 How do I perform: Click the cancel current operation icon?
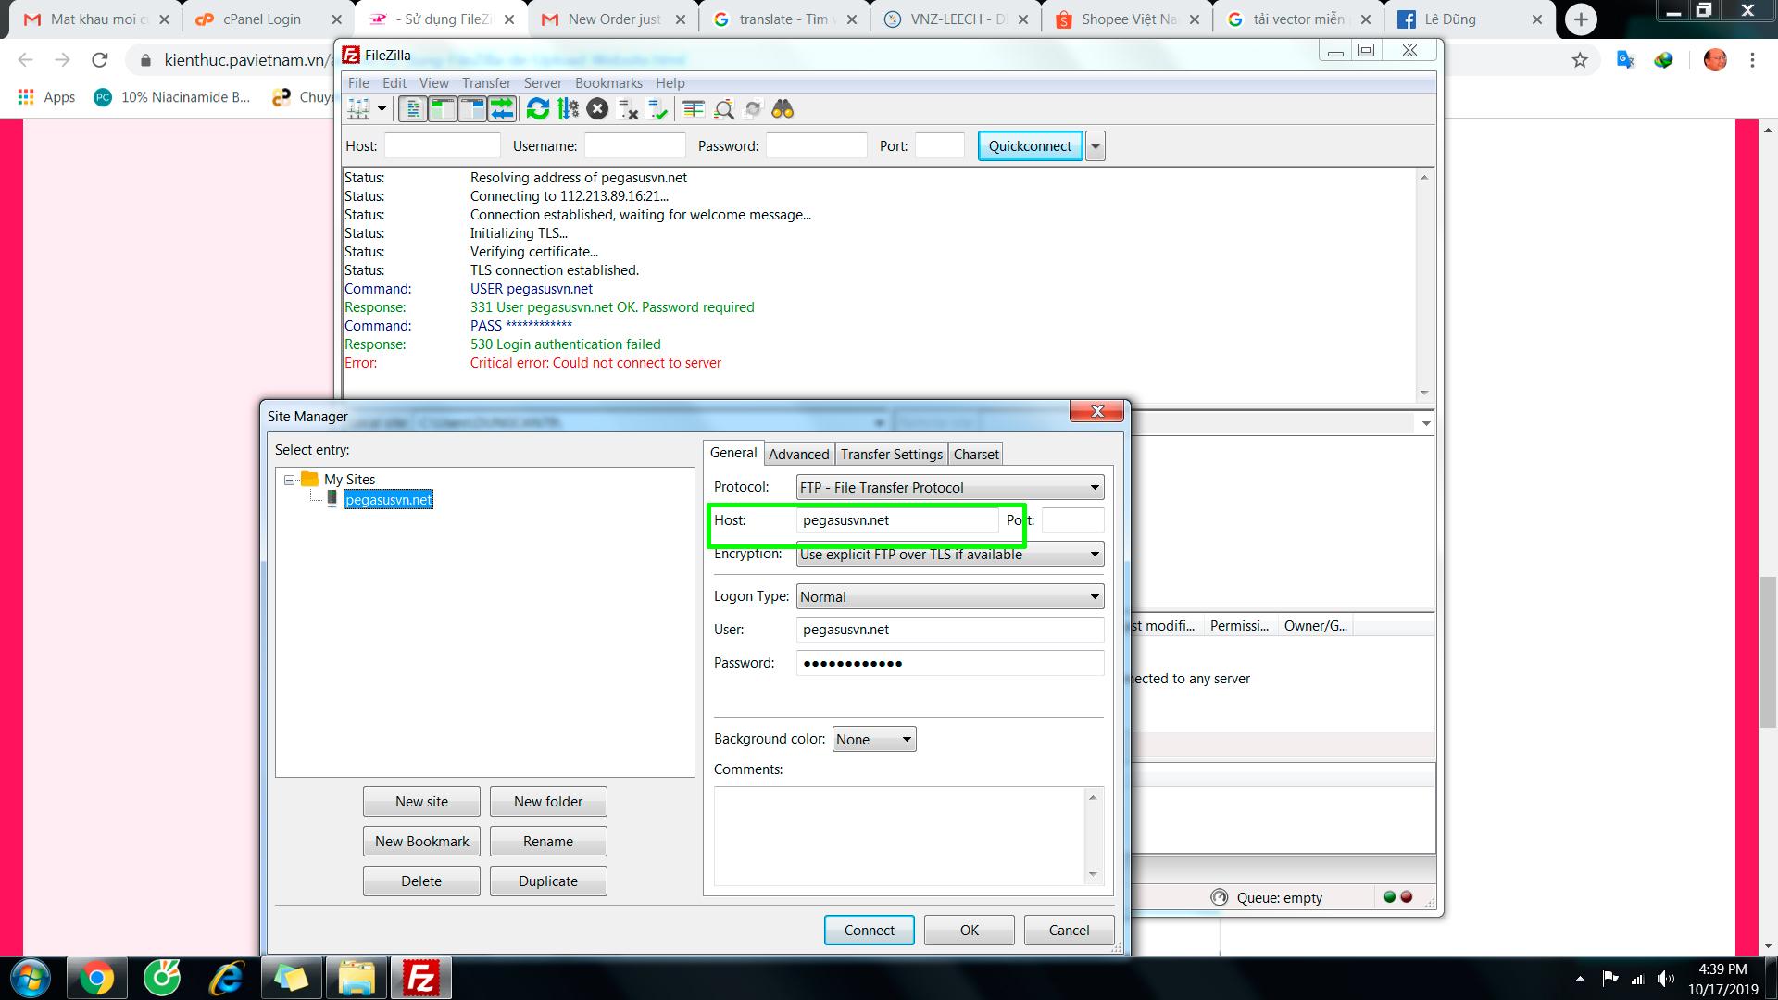(x=597, y=109)
